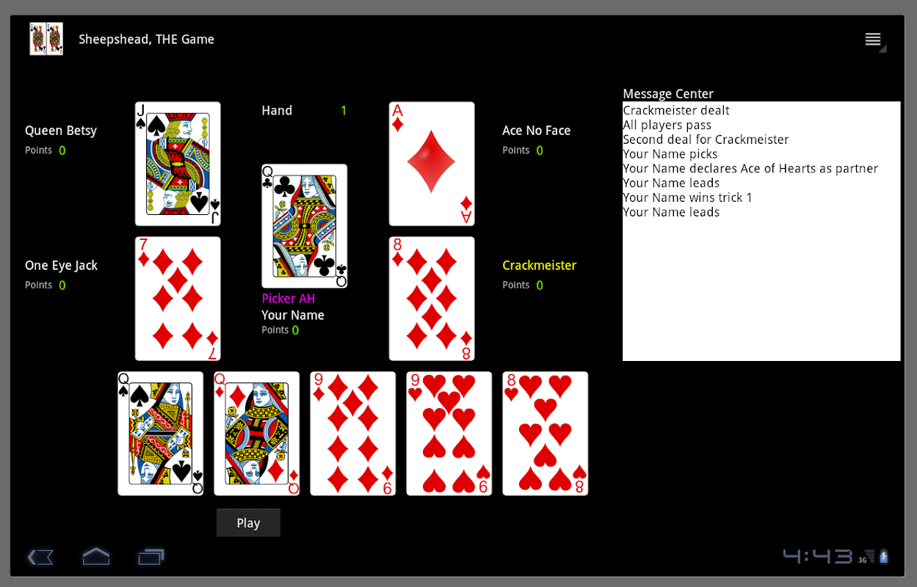This screenshot has width=917, height=587.
Task: Select the Queen of Diamonds in hand
Action: click(257, 434)
